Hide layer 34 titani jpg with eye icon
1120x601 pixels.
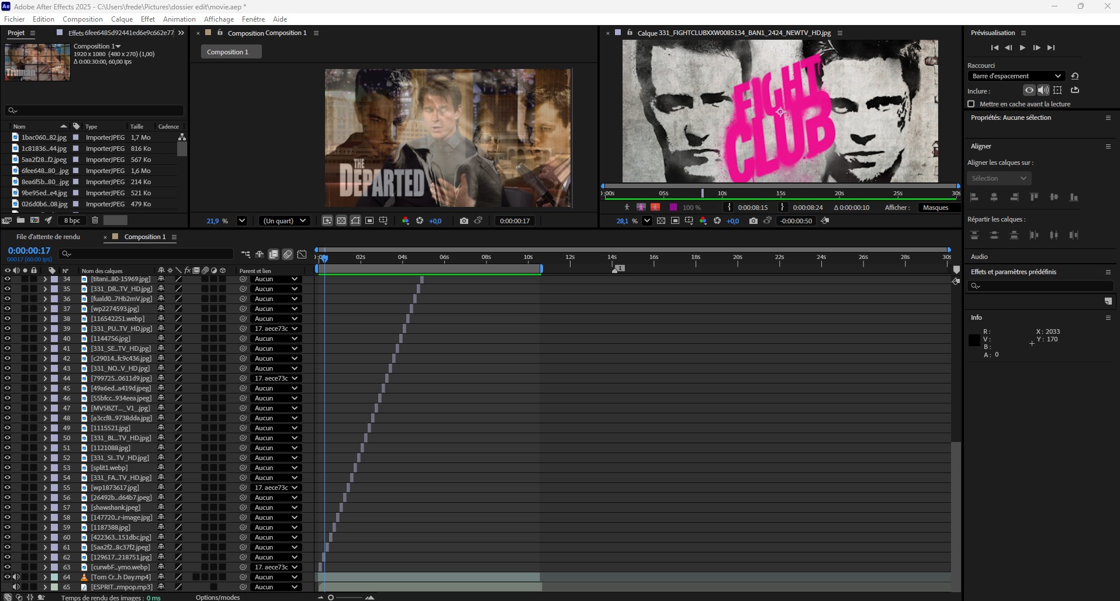(x=8, y=279)
